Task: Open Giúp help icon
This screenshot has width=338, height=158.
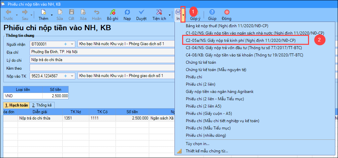Action: click(212, 12)
